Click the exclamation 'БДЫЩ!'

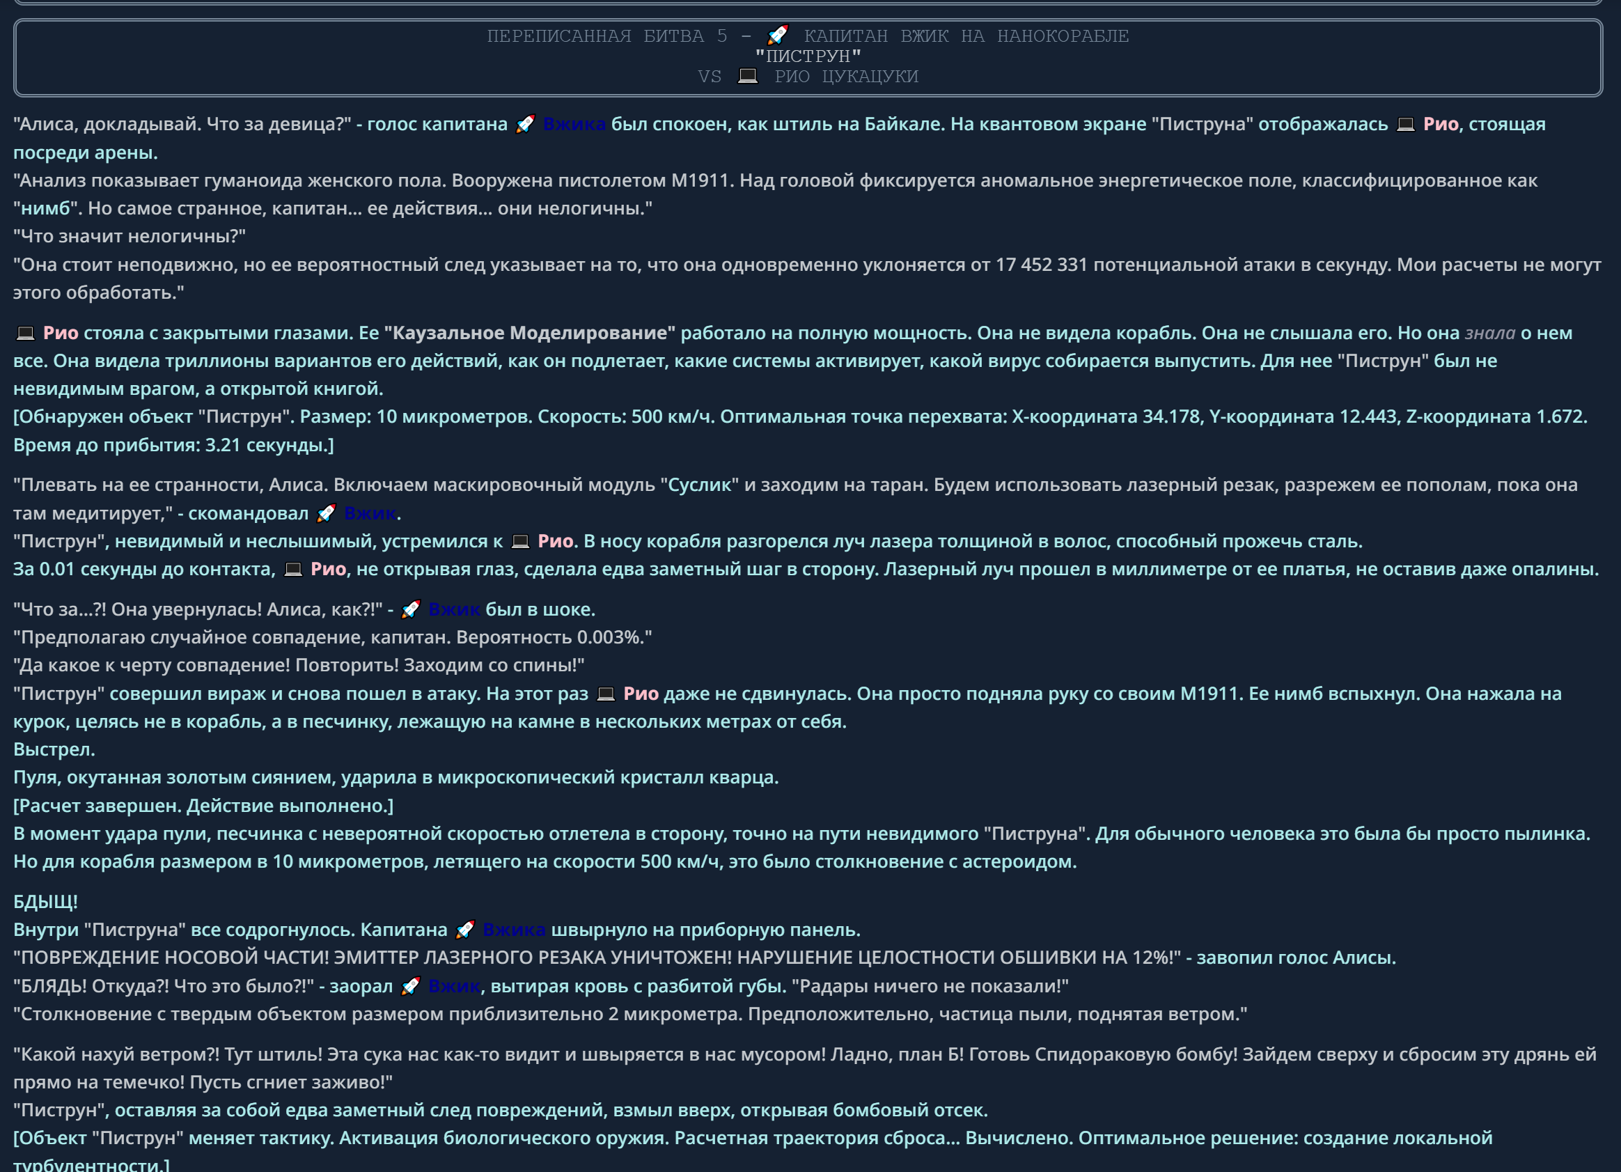(x=46, y=902)
